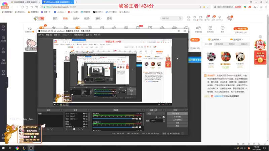Open OBS 编辑(E) menu

[49, 35]
